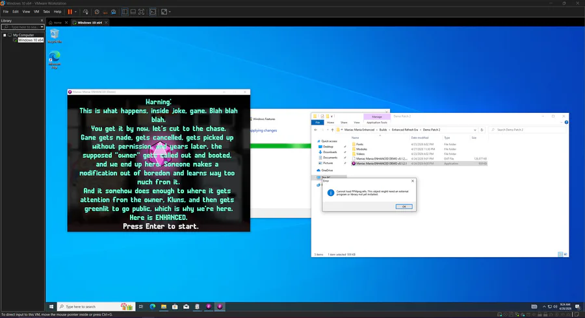
Task: Click the Send Ctrl+Alt+Del toolbar icon
Action: (85, 12)
